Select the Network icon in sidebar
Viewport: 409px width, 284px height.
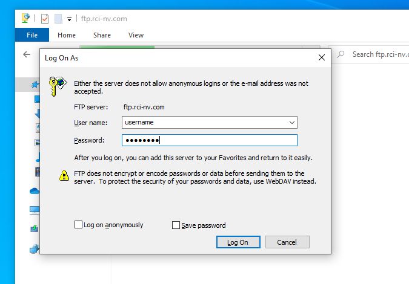click(x=35, y=249)
